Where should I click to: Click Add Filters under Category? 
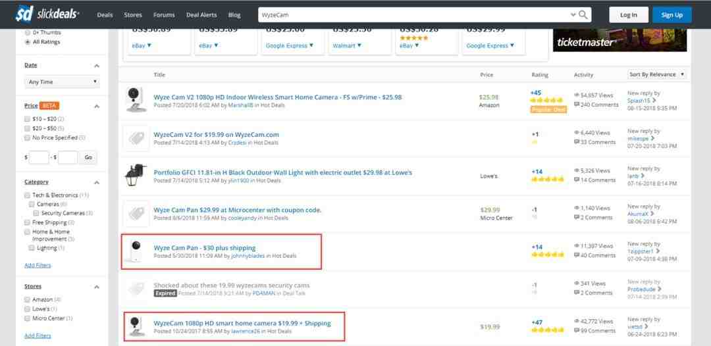tap(38, 265)
